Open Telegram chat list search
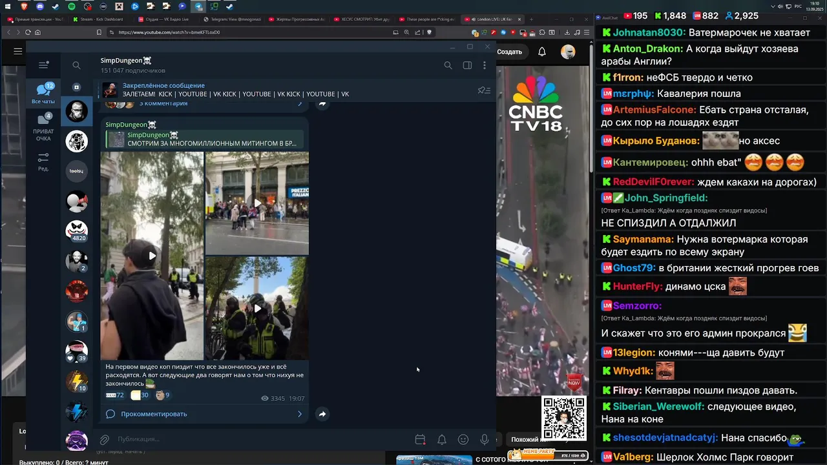The width and height of the screenshot is (827, 465). point(76,65)
